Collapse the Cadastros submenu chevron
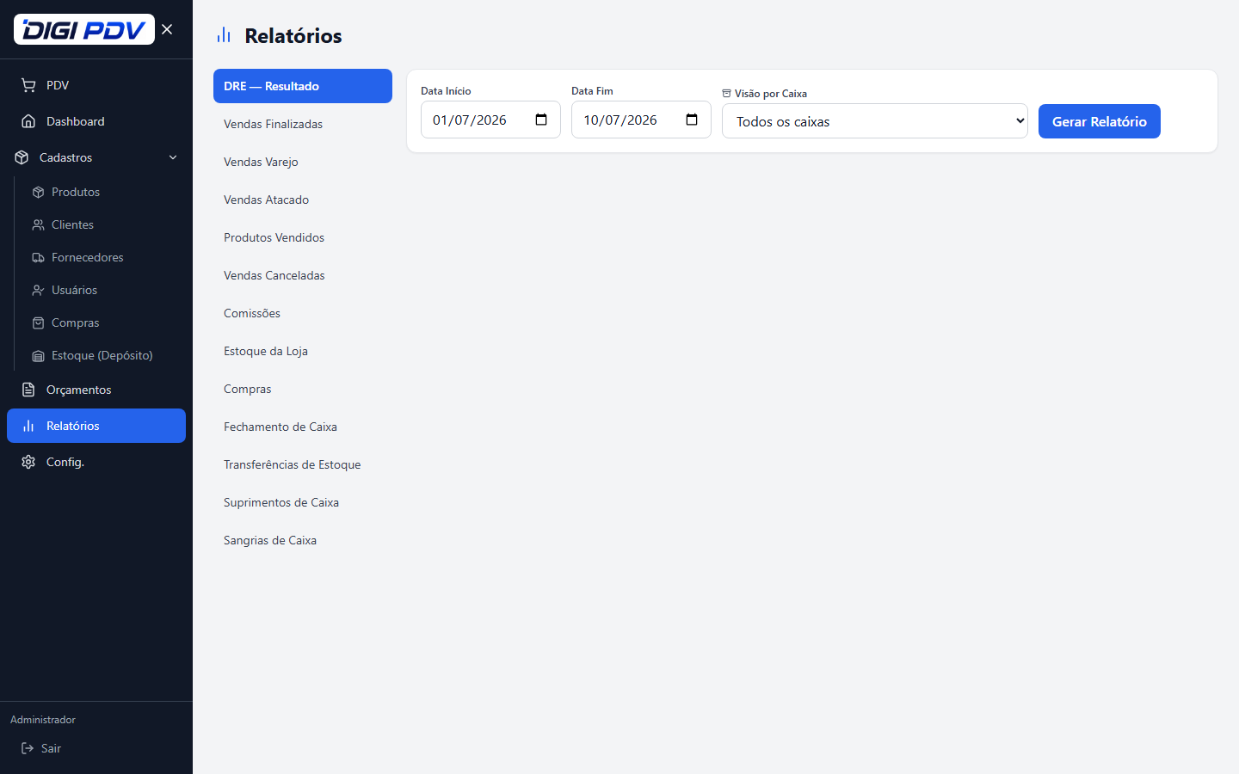The width and height of the screenshot is (1239, 774). 173,157
